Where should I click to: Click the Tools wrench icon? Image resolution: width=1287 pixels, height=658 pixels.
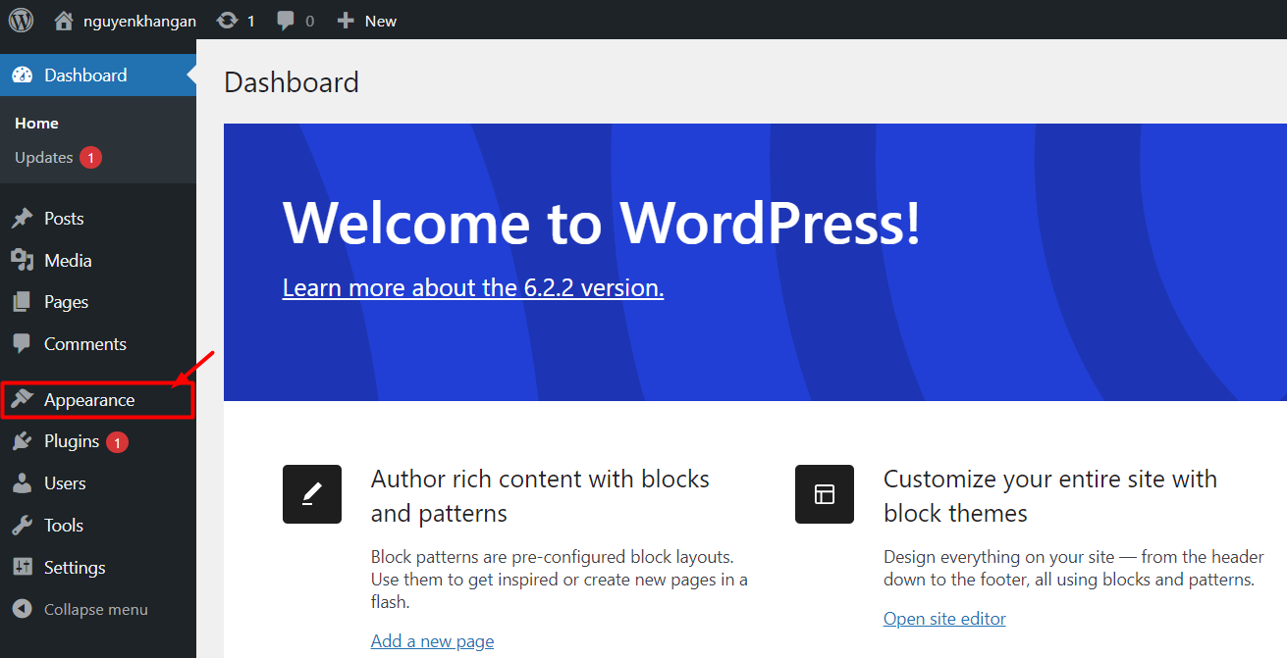22,526
